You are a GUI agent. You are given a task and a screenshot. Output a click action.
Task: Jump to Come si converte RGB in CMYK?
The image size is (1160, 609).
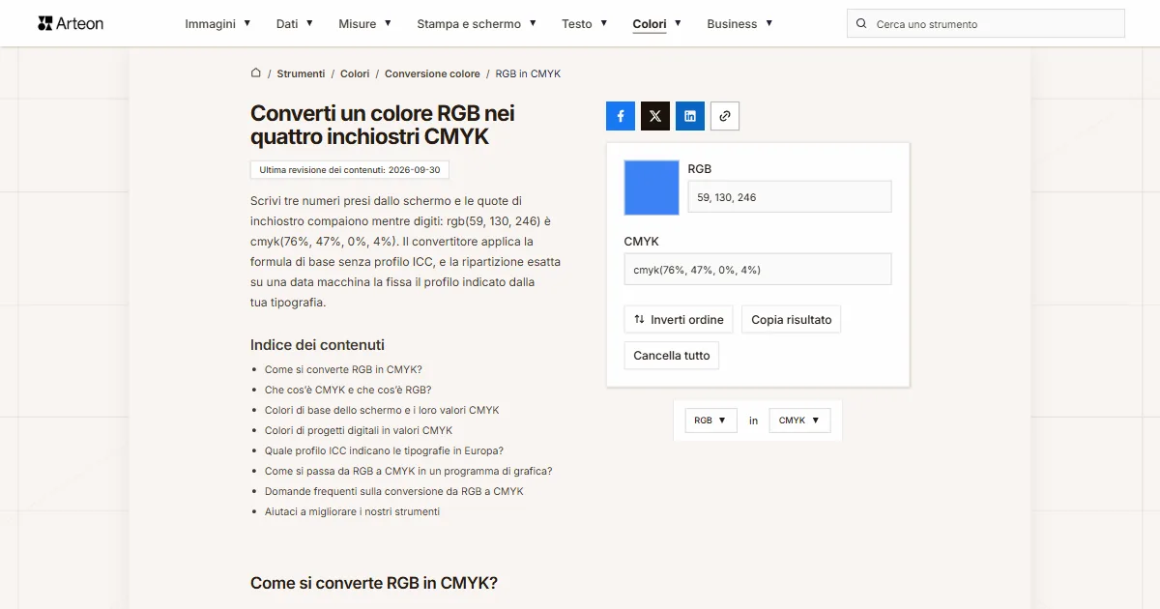tap(343, 369)
